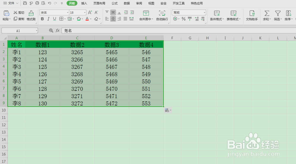Image resolution: width=296 pixels, height=164 pixels.
Task: Decrease decimal places
Action: coord(202,19)
